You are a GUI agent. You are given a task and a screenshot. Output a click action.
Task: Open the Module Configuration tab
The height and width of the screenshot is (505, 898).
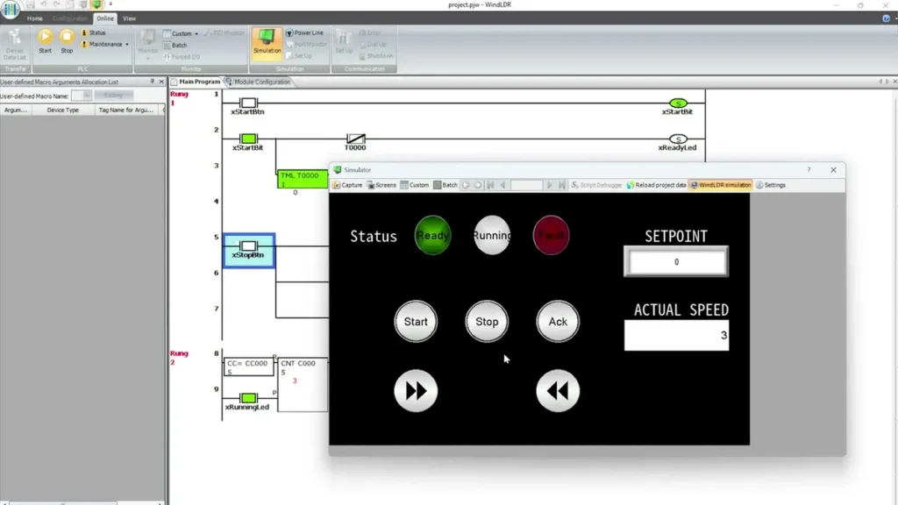click(x=259, y=82)
